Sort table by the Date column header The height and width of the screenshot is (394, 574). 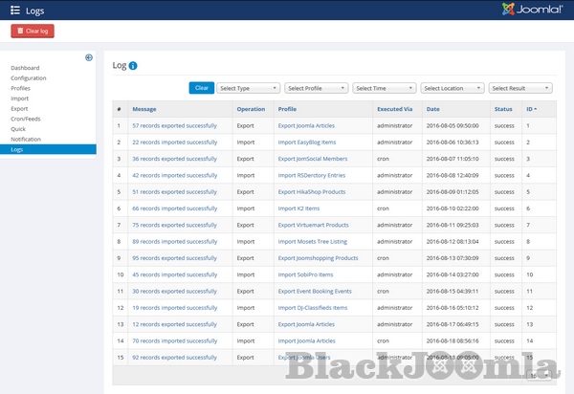pos(432,109)
